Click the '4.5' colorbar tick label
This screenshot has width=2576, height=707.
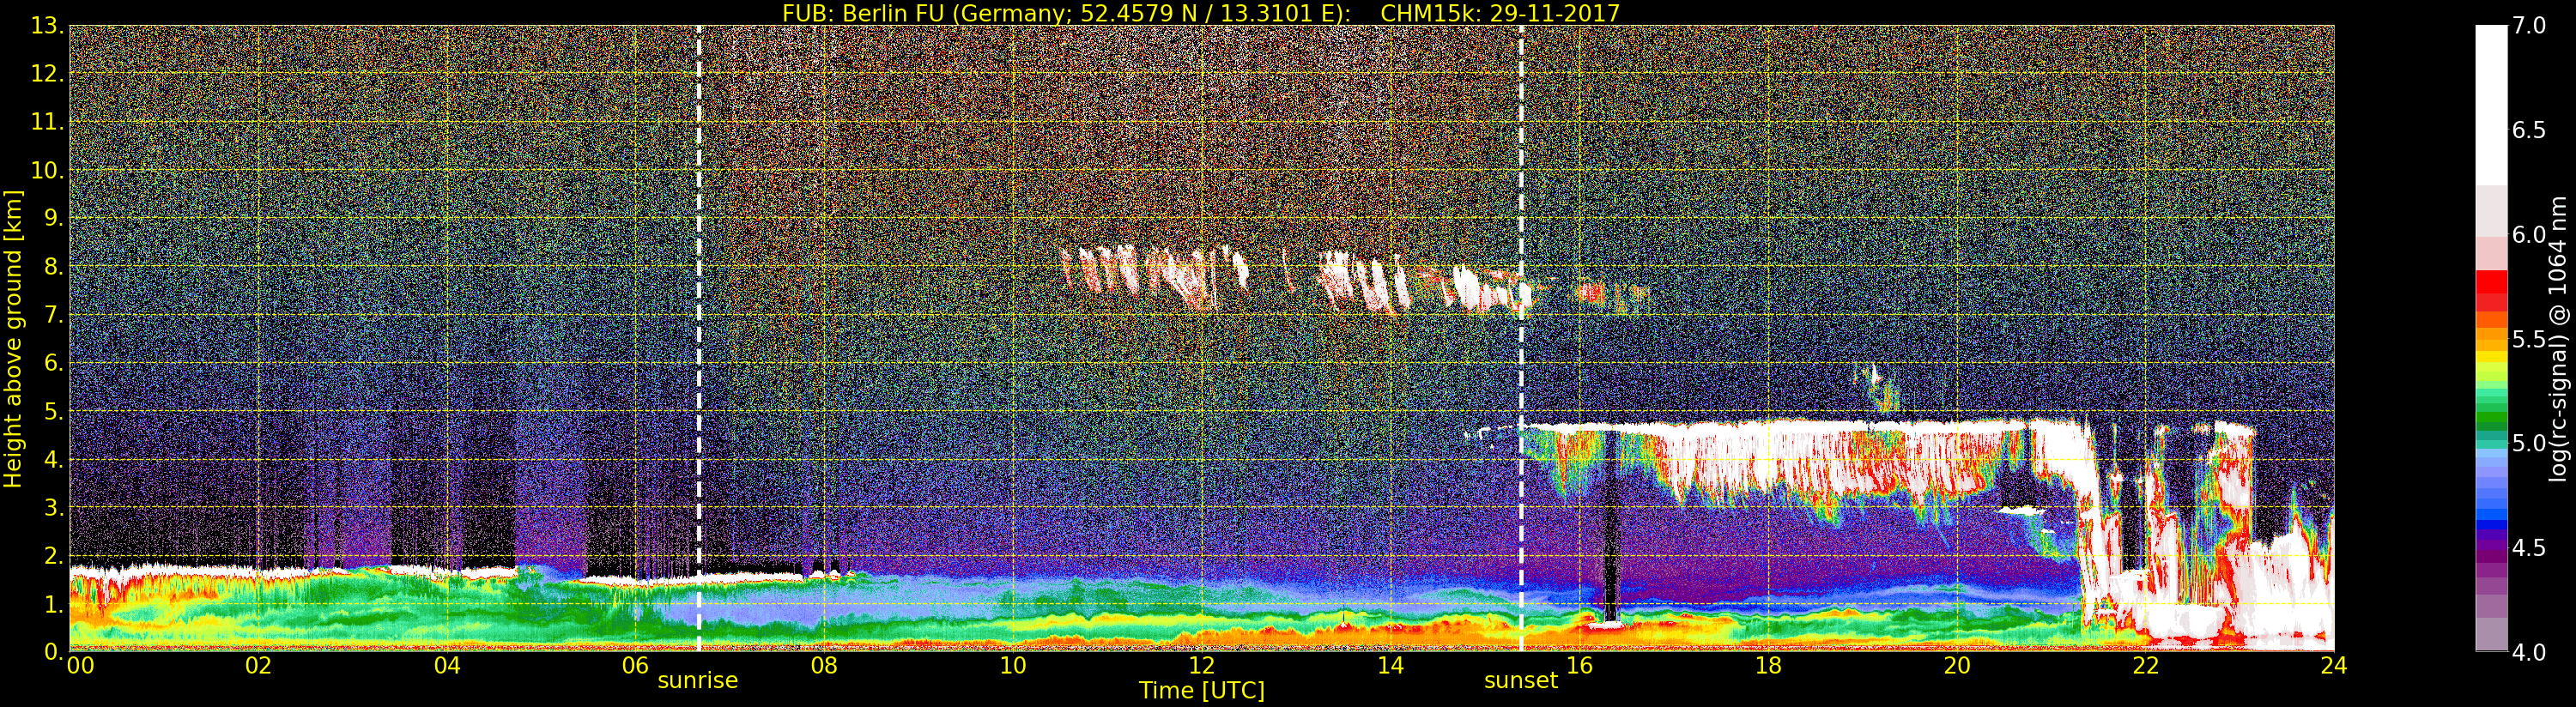point(2529,548)
